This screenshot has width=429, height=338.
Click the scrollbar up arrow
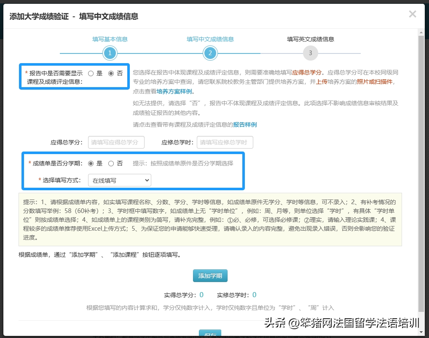pos(421,32)
